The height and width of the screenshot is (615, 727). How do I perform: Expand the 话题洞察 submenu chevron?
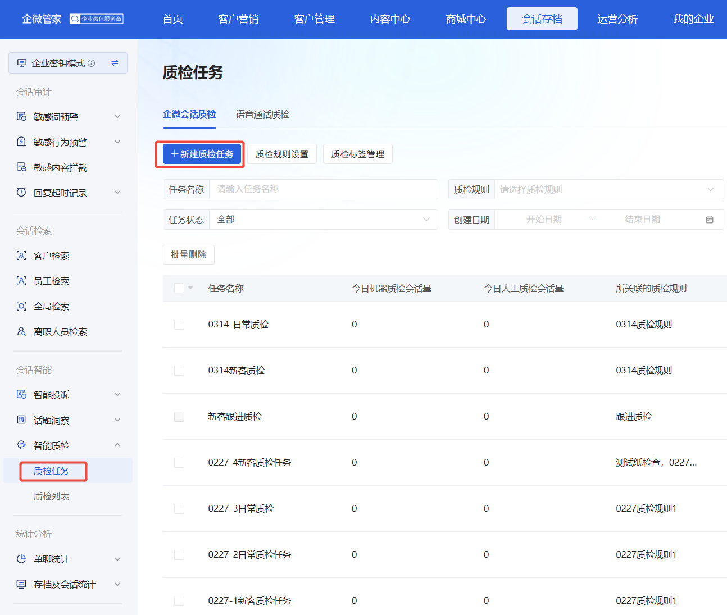click(x=117, y=420)
